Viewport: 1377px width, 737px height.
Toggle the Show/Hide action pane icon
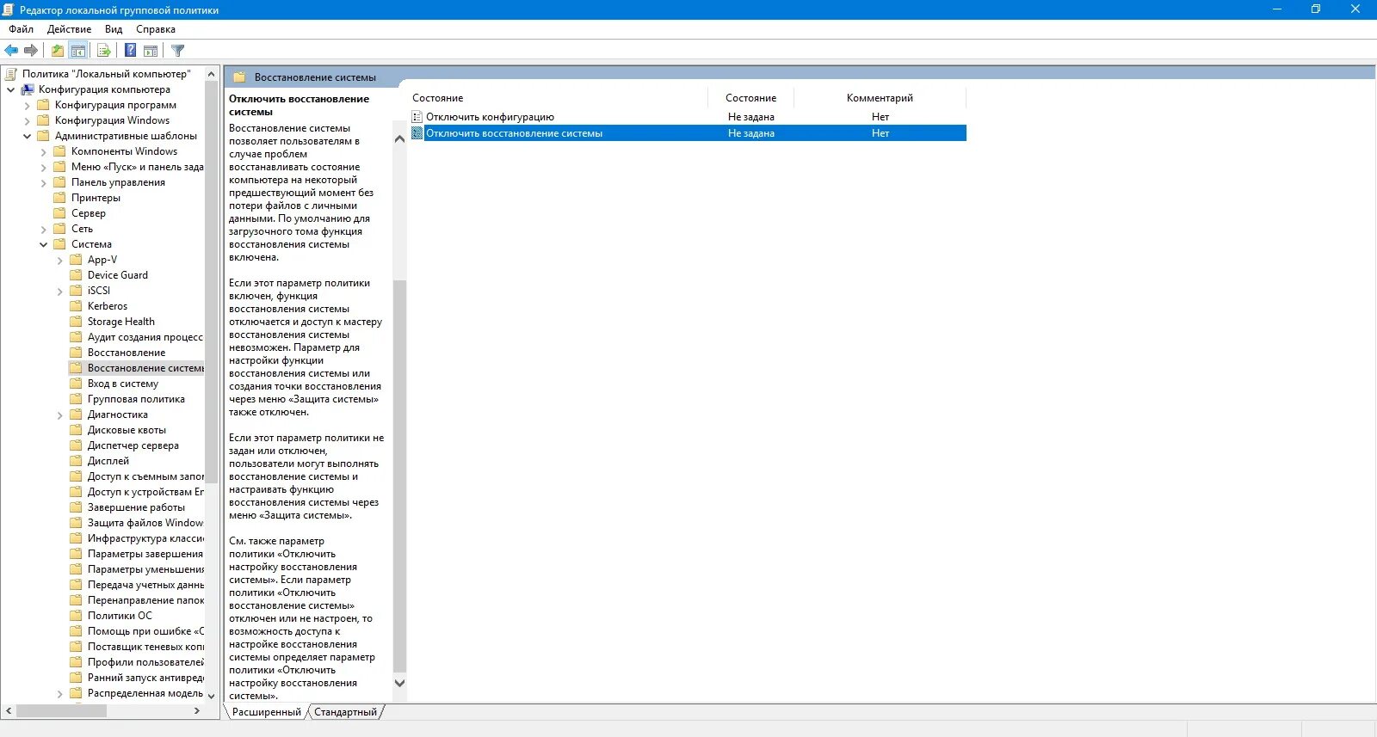coord(151,51)
